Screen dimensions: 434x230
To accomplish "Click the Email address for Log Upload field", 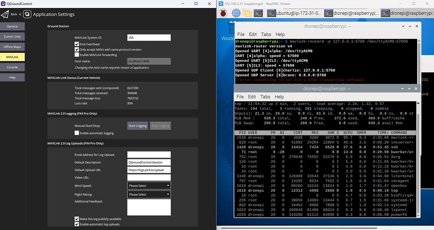I will click(149, 155).
